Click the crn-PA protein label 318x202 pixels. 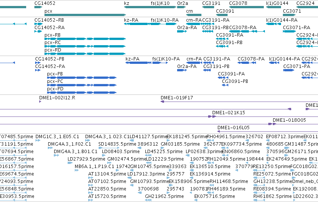tap(194, 59)
